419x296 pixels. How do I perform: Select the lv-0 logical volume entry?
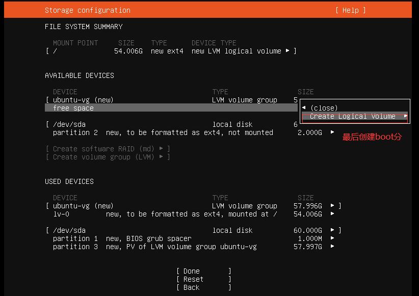pyautogui.click(x=61, y=214)
